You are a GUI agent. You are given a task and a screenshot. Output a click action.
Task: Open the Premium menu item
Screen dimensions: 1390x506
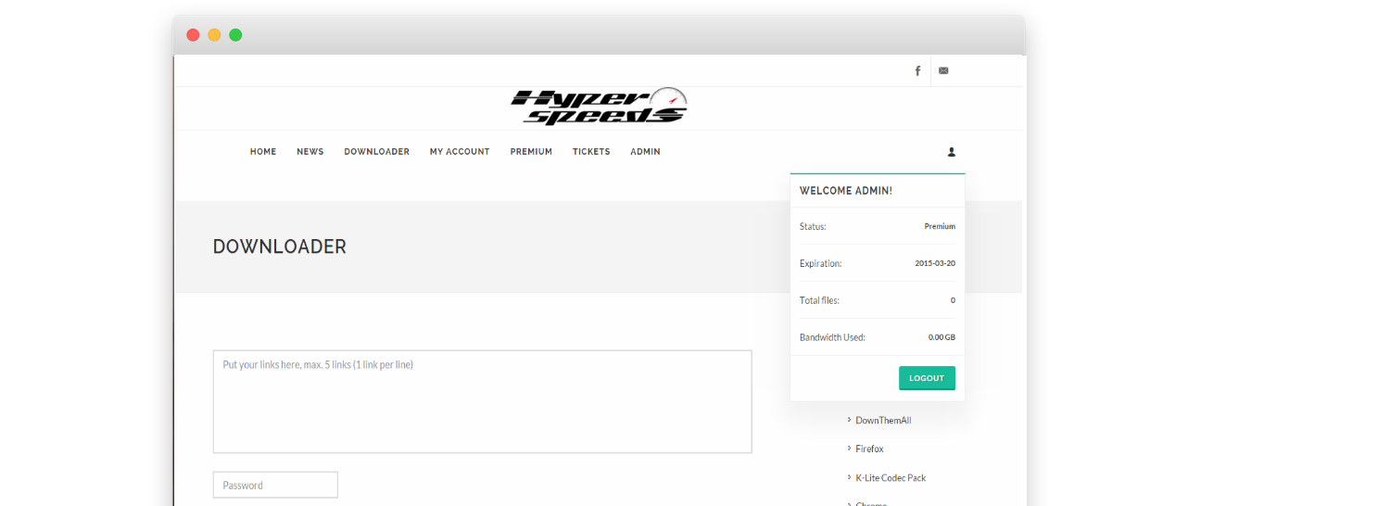click(531, 152)
